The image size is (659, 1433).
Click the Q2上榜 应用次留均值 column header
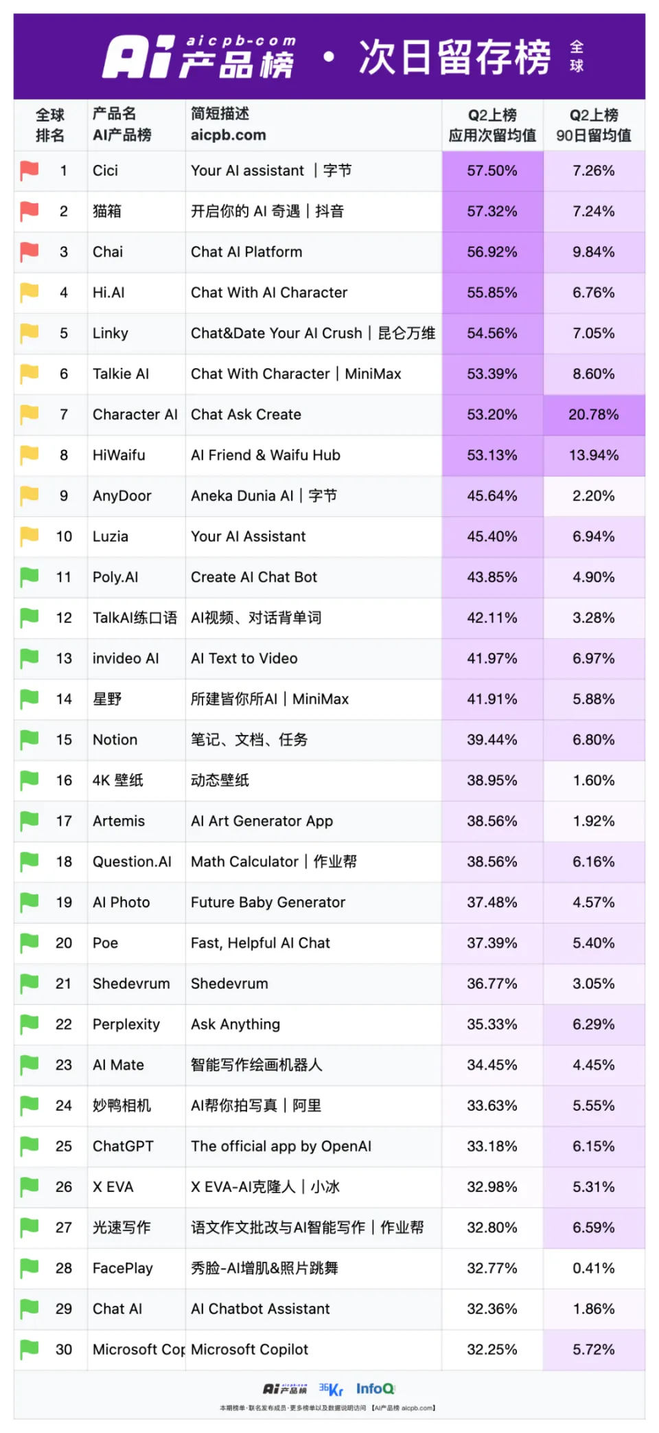pos(492,125)
